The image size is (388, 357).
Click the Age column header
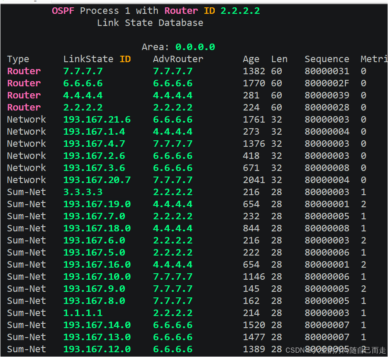coord(251,59)
